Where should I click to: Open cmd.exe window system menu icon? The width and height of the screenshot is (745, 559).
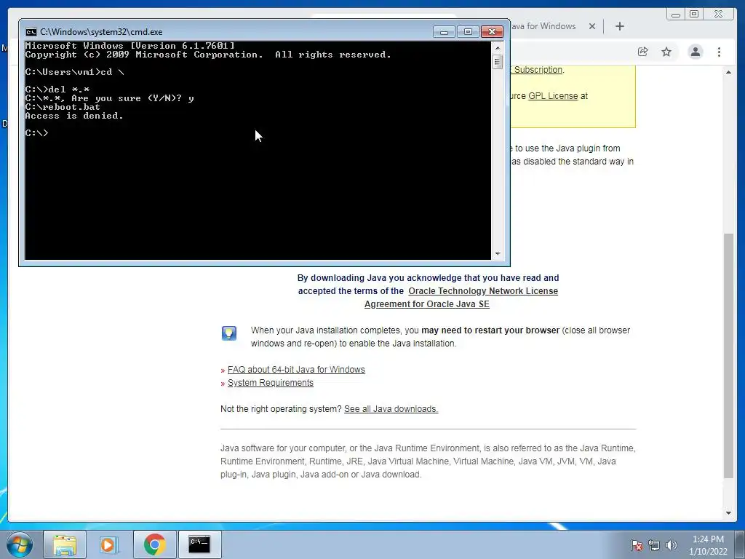point(31,32)
